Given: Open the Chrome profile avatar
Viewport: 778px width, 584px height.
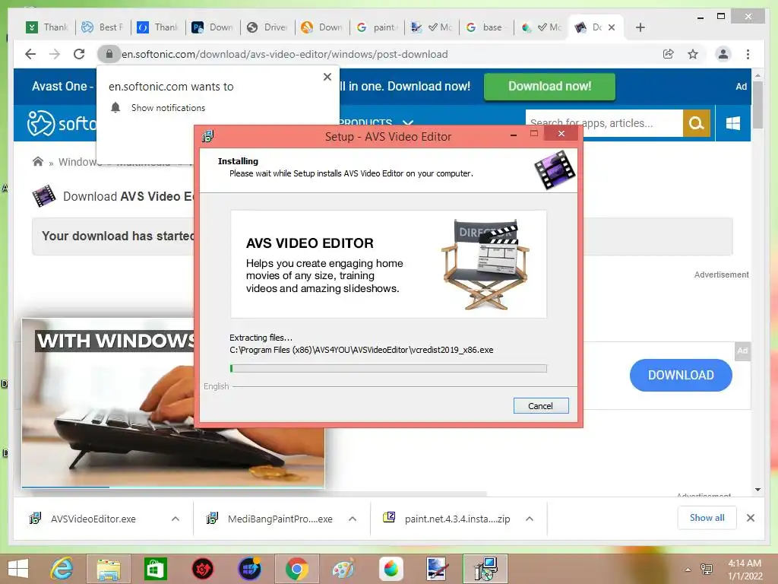Looking at the screenshot, I should [723, 54].
